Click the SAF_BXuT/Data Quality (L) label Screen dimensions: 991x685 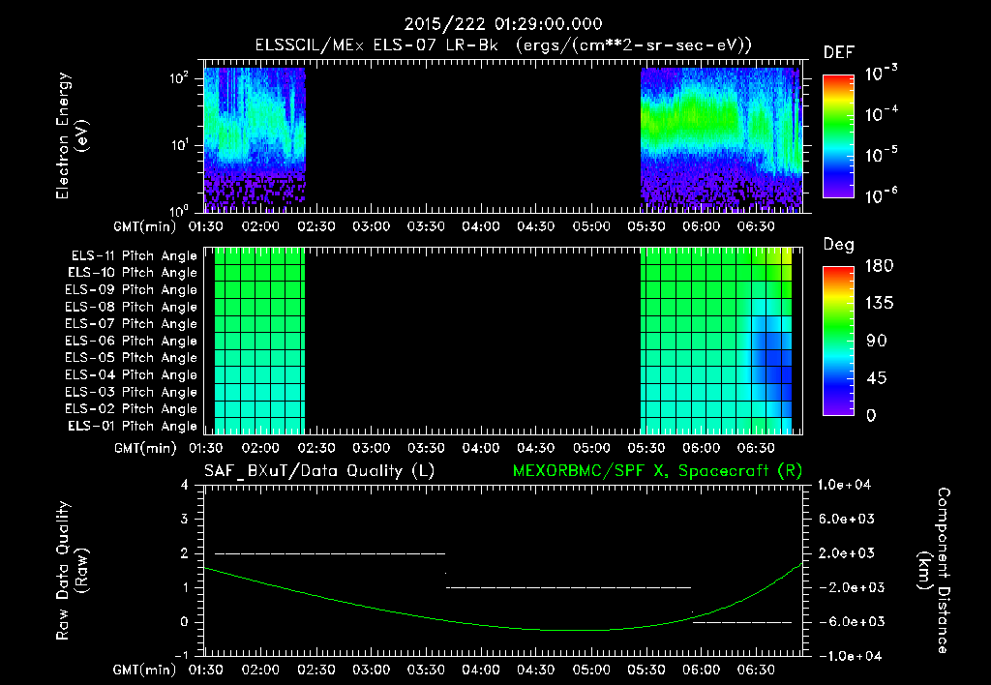[x=319, y=471]
